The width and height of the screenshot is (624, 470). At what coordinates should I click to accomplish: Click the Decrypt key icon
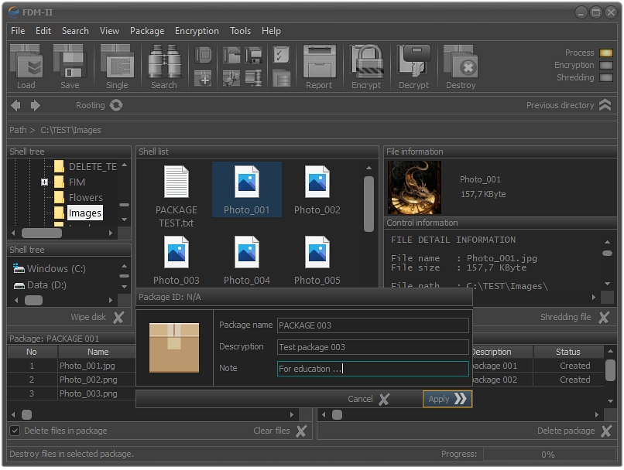pos(414,62)
